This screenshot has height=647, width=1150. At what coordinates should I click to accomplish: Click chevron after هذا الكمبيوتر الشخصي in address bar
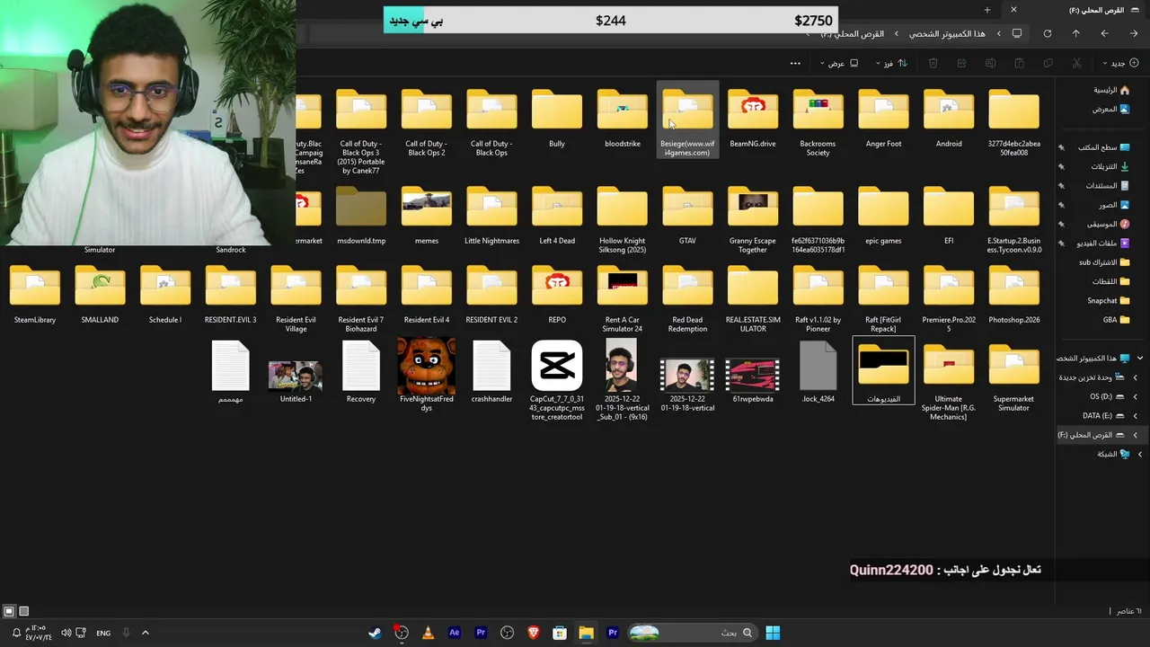[896, 33]
